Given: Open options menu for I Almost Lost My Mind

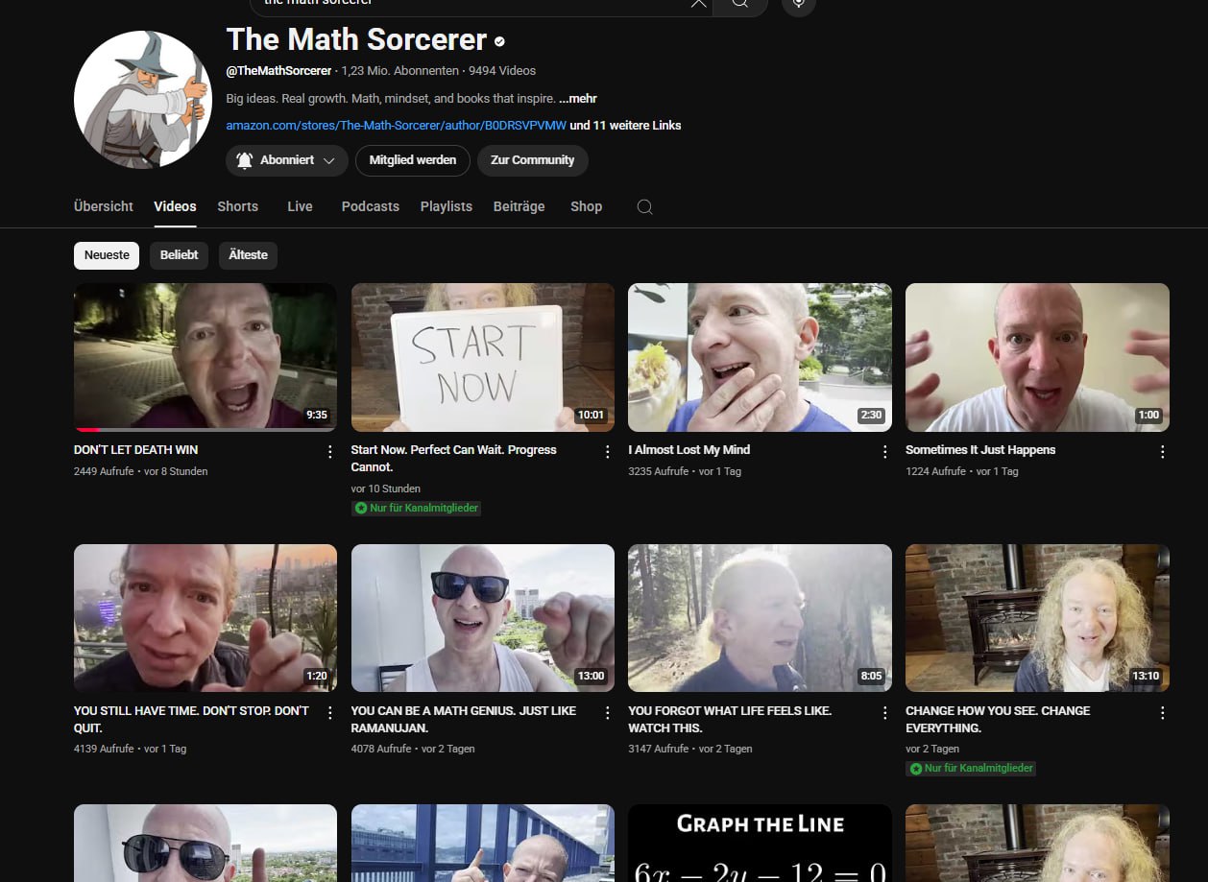Looking at the screenshot, I should 884,451.
